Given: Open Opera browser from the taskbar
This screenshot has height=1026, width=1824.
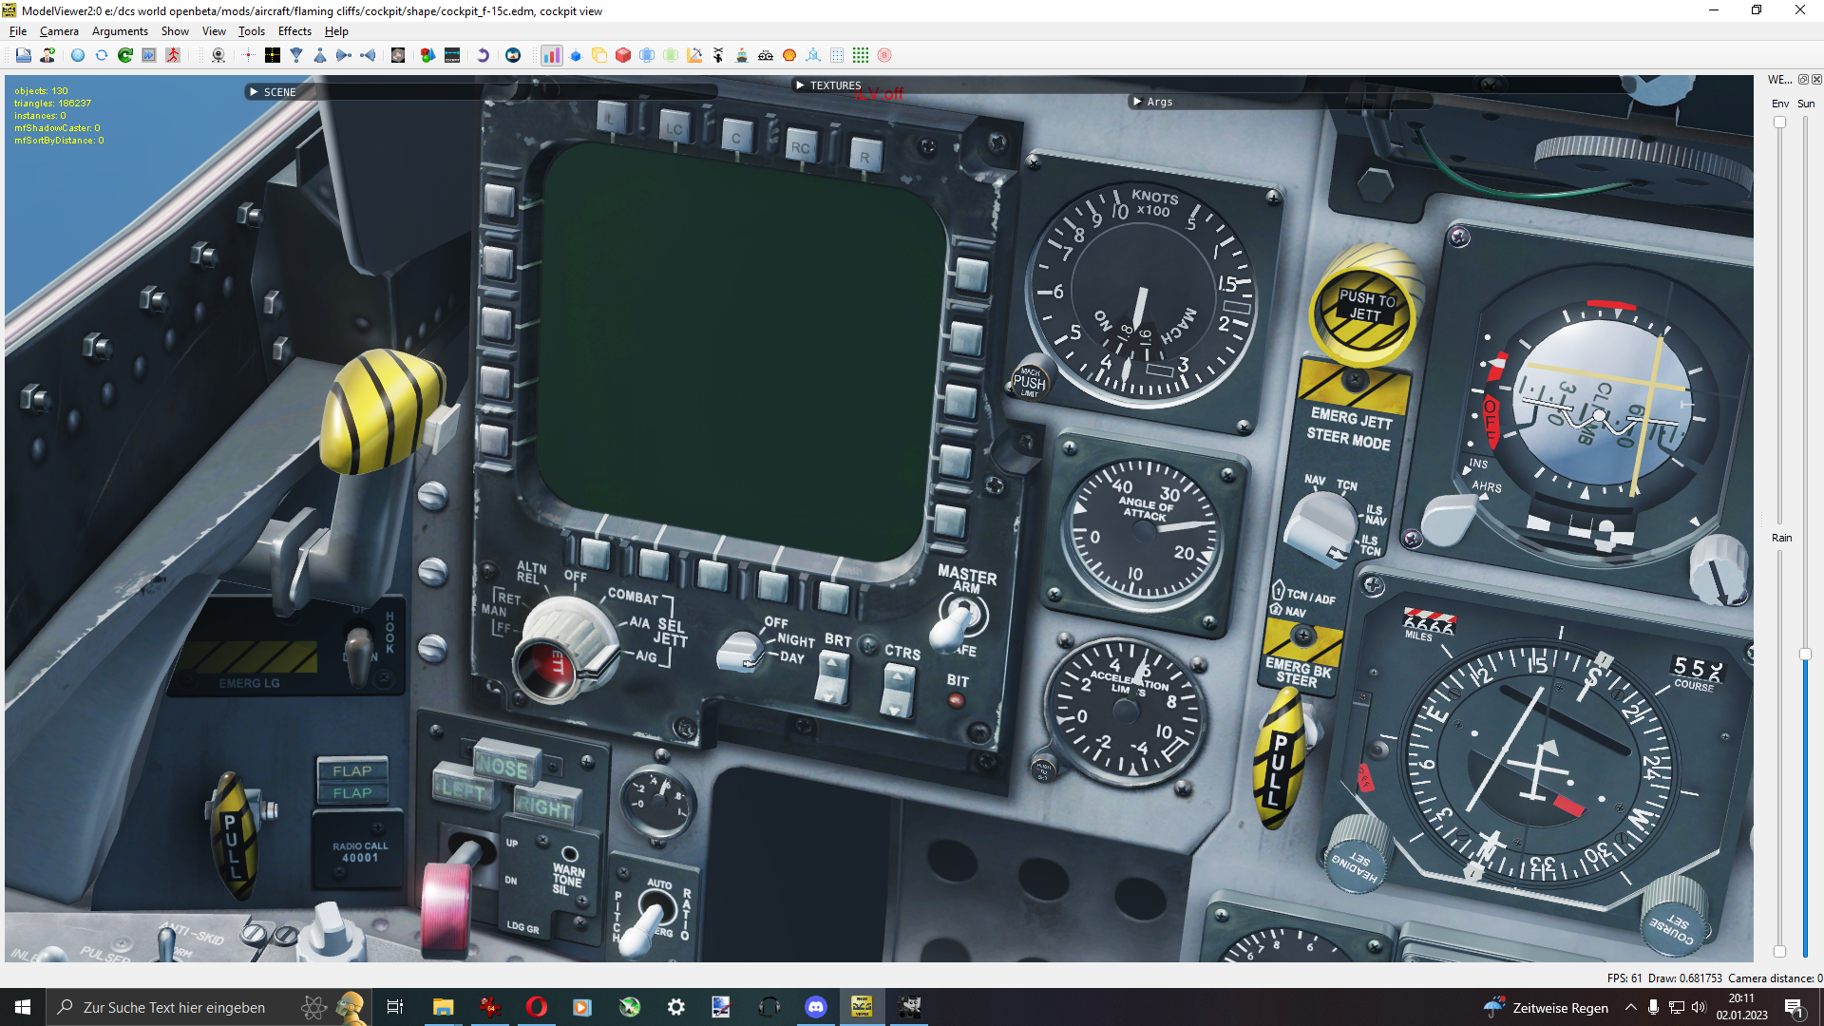Looking at the screenshot, I should (x=537, y=1007).
